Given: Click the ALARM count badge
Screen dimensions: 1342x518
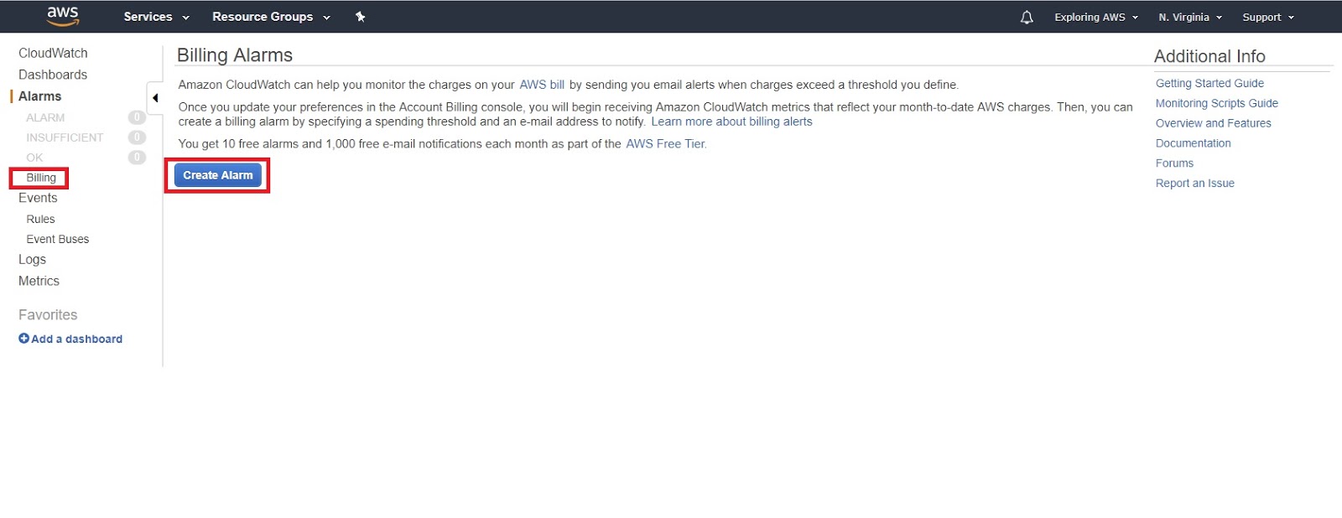Looking at the screenshot, I should pos(137,117).
